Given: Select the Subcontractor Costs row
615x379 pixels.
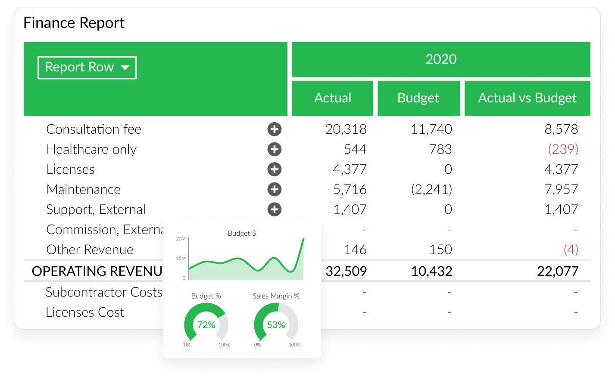Looking at the screenshot, I should (104, 292).
